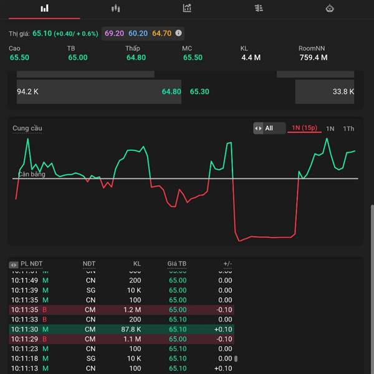Select the 10:11:35 sell row with 1.2 M
This screenshot has height=374, width=374.
pyautogui.click(x=122, y=310)
